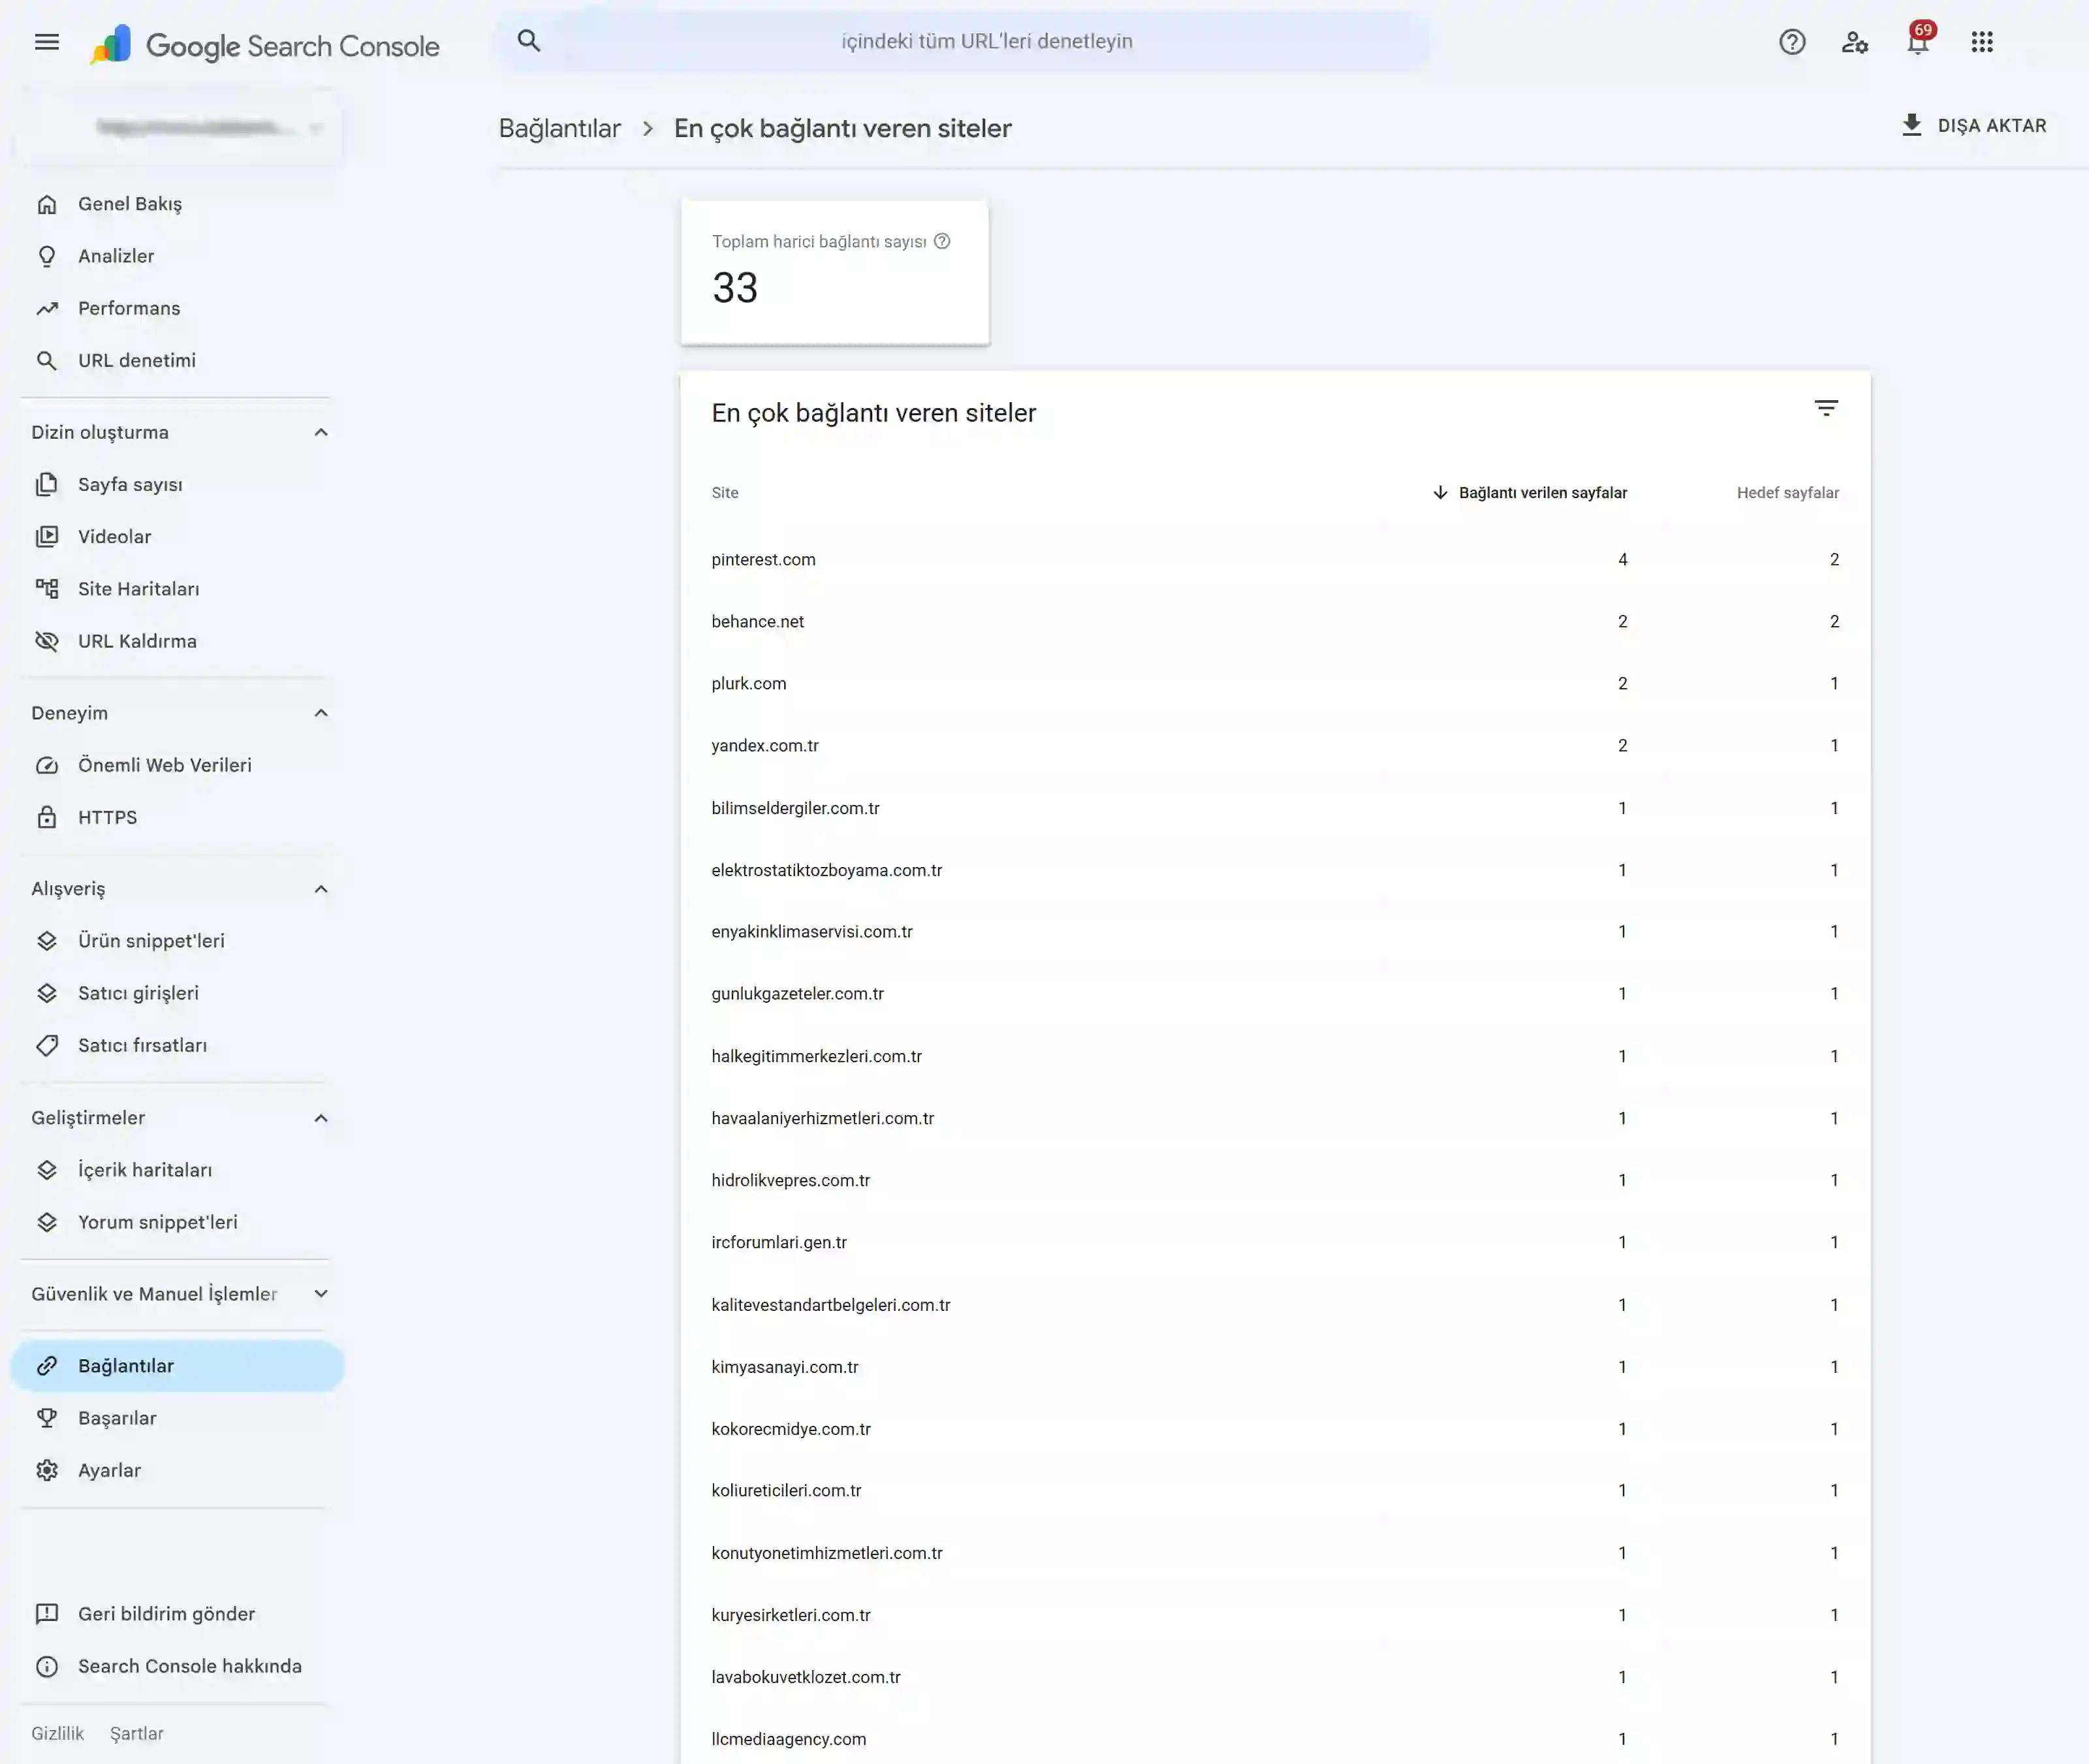This screenshot has width=2089, height=1764.
Task: Collapse the Dizin oluşturma section
Action: [x=321, y=432]
